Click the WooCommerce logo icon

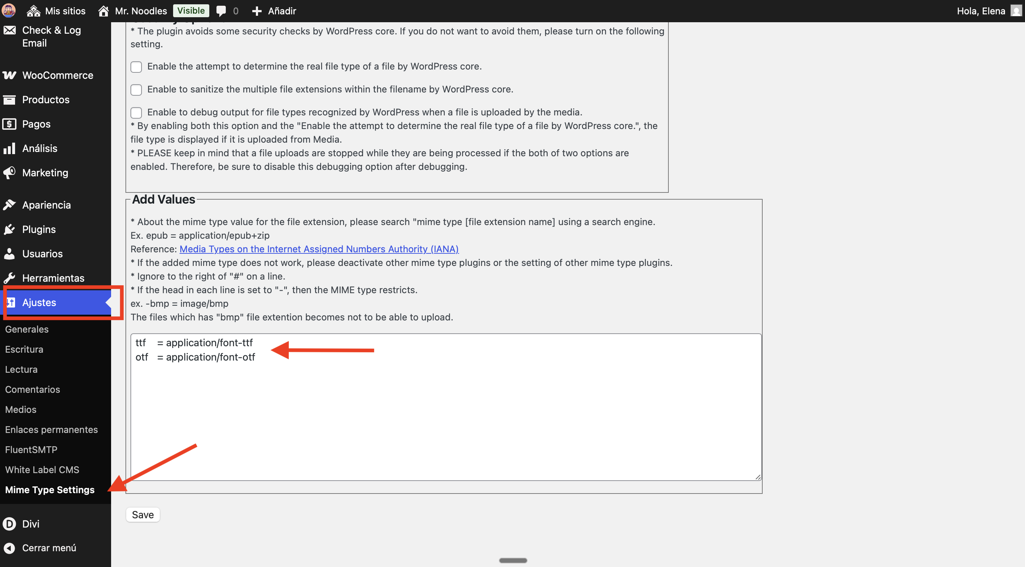10,75
